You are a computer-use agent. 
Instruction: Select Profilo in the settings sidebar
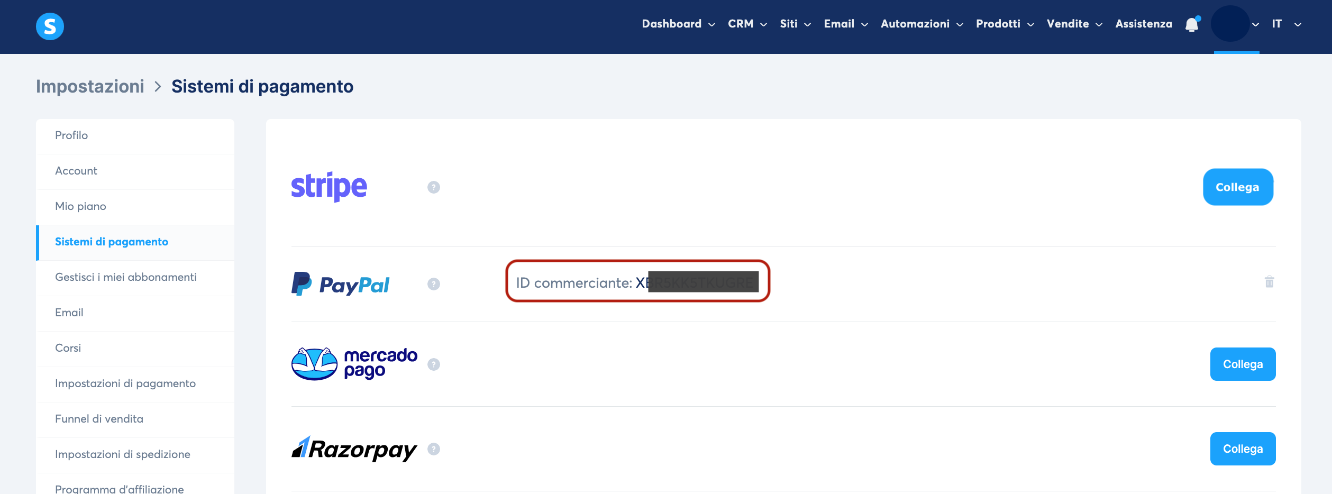pos(135,135)
